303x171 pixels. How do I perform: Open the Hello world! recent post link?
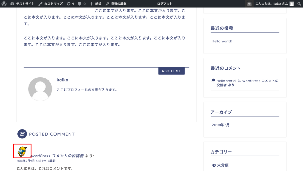(222, 41)
